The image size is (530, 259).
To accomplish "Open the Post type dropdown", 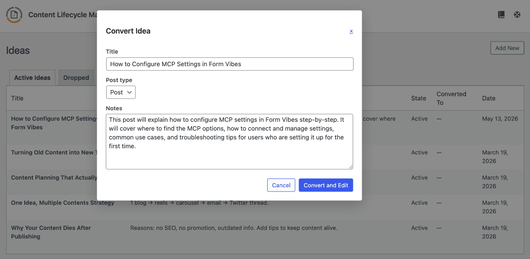I will tap(121, 92).
